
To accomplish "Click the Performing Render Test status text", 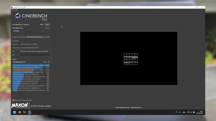I will point(129,108).
